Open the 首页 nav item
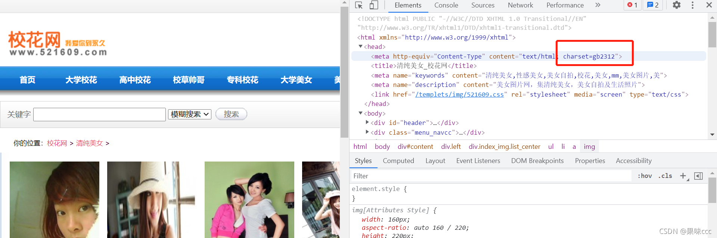This screenshot has height=238, width=717. coord(28,80)
